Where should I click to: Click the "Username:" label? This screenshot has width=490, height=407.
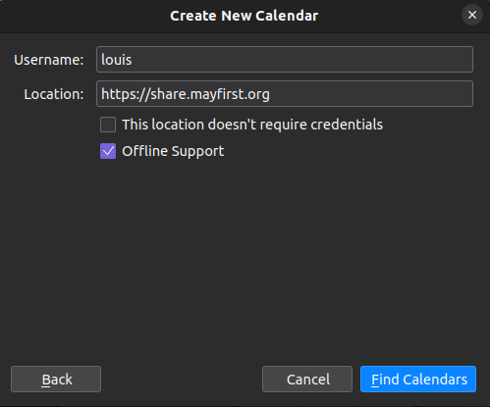click(x=49, y=60)
